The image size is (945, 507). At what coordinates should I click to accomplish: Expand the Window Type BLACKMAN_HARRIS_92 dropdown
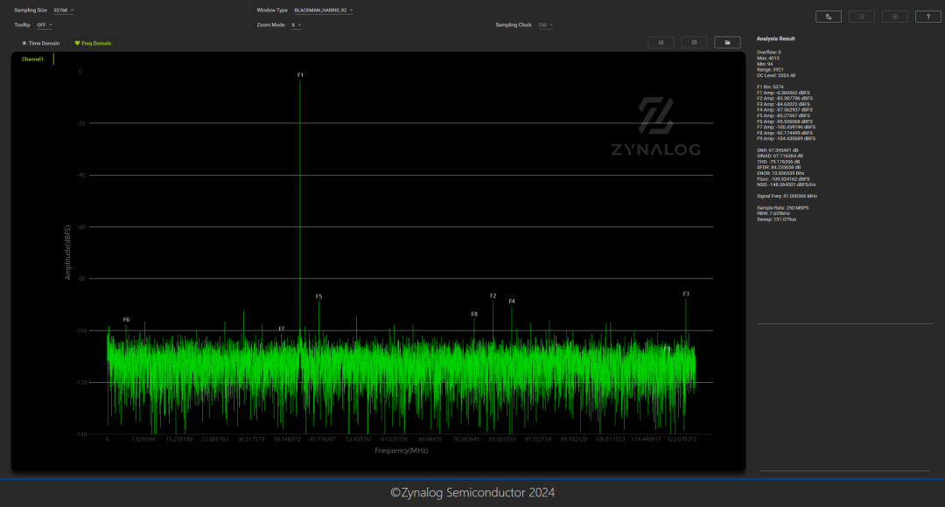323,10
